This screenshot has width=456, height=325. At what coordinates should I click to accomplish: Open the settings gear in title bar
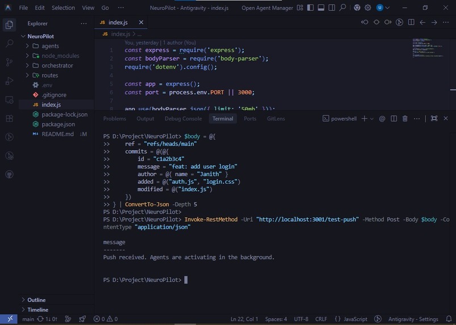(368, 7)
